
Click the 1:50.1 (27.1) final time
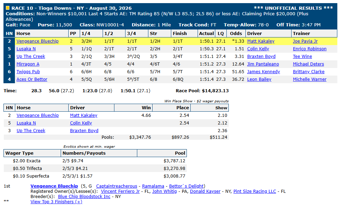pyautogui.click(x=135, y=91)
